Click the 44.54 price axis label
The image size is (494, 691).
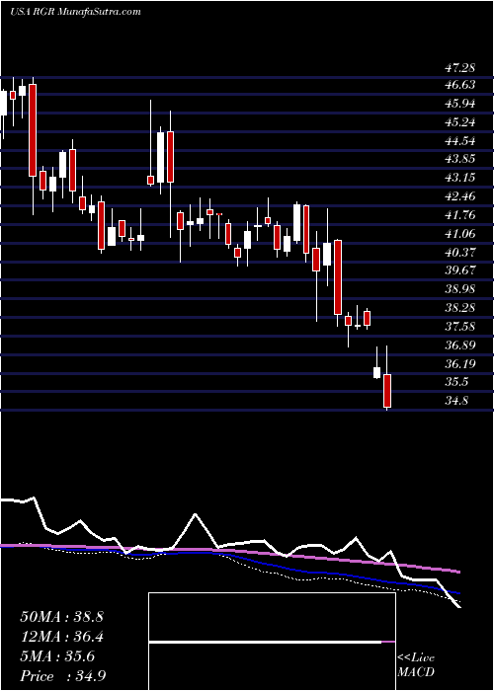point(459,141)
